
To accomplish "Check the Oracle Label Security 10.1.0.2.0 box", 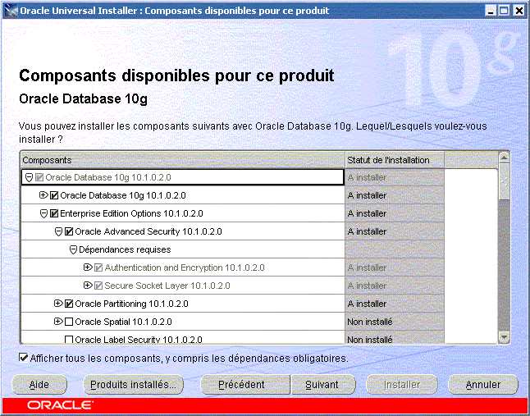I will [x=69, y=339].
